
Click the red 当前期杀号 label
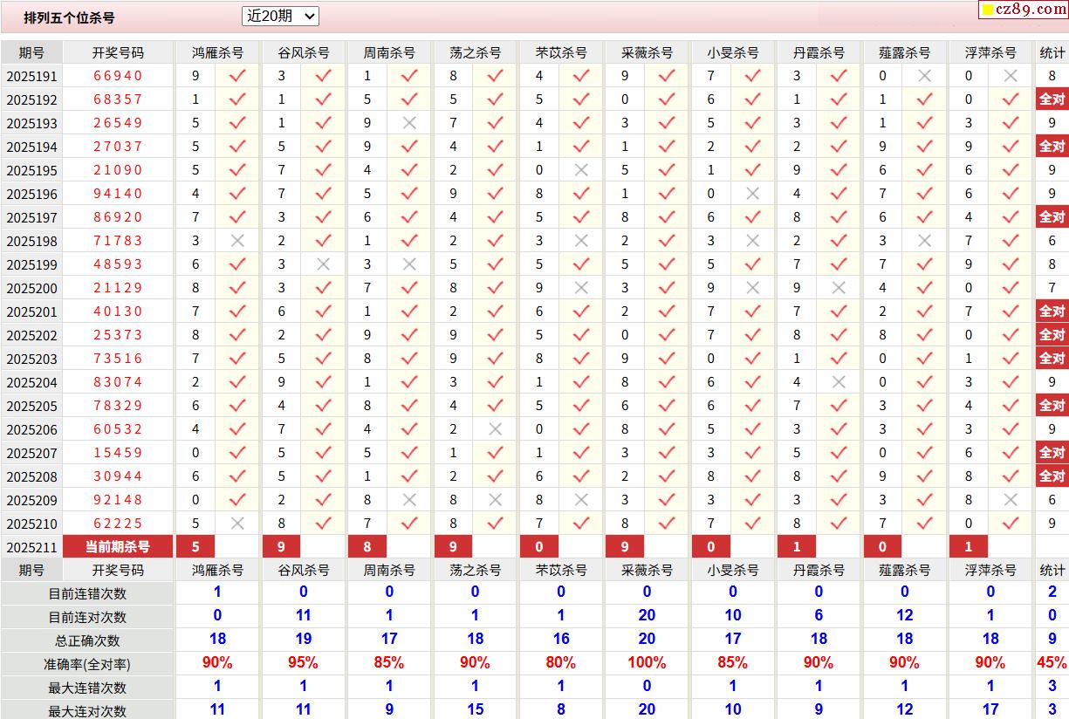pos(118,547)
